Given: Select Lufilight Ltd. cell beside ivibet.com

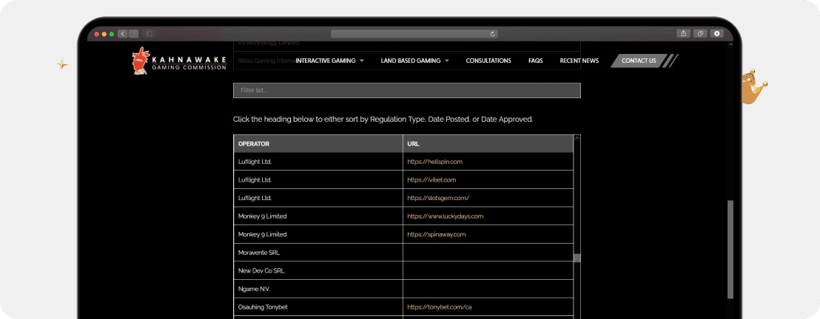Looking at the screenshot, I should click(x=318, y=179).
